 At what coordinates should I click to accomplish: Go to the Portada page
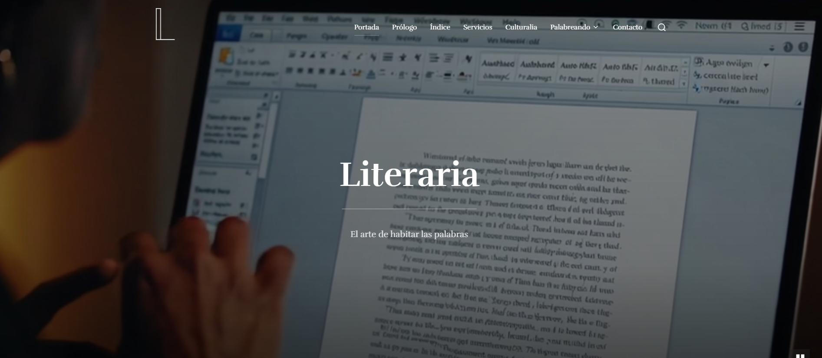coord(366,27)
